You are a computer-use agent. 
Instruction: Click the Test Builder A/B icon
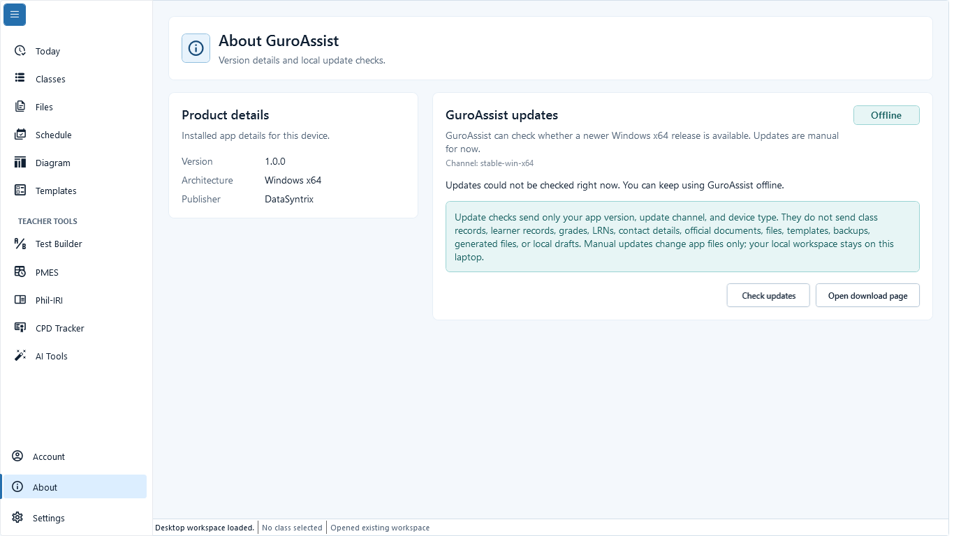pyautogui.click(x=20, y=244)
